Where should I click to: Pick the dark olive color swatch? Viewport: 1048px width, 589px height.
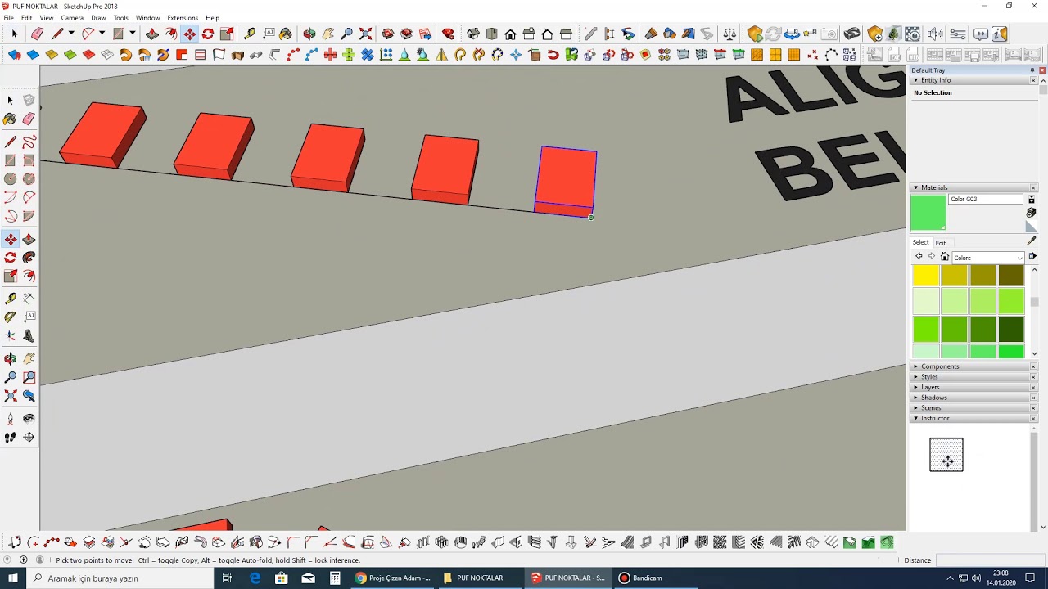pyautogui.click(x=1011, y=276)
